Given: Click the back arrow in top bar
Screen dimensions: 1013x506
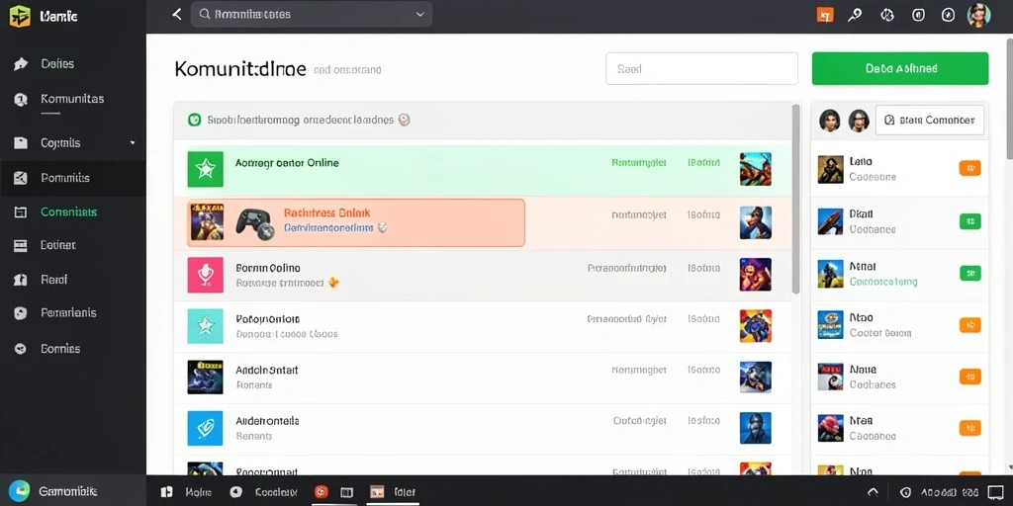Looking at the screenshot, I should point(176,14).
